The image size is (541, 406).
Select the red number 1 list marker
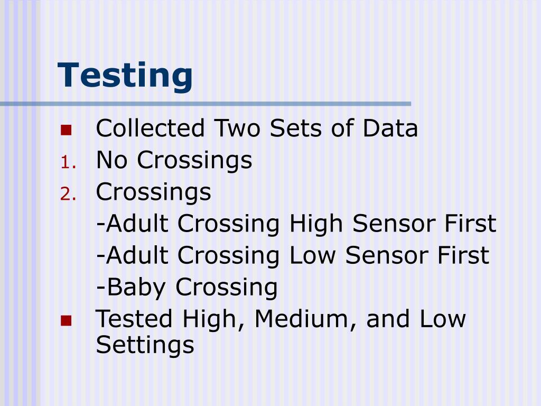pyautogui.click(x=68, y=162)
